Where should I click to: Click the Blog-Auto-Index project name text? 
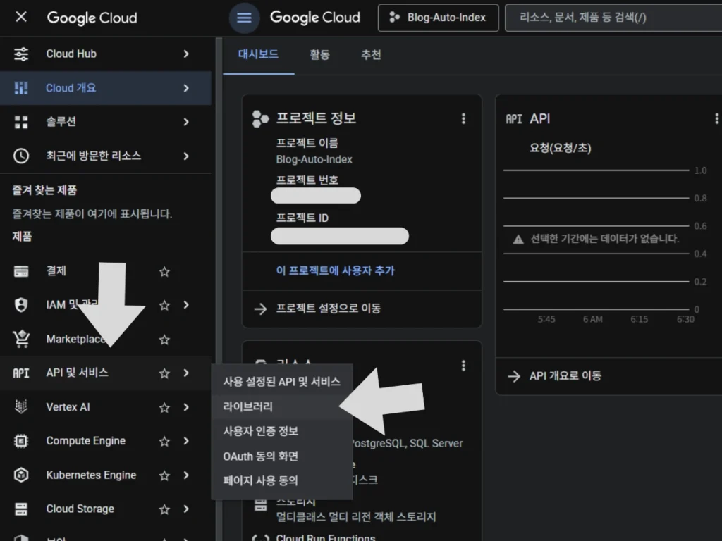coord(314,160)
